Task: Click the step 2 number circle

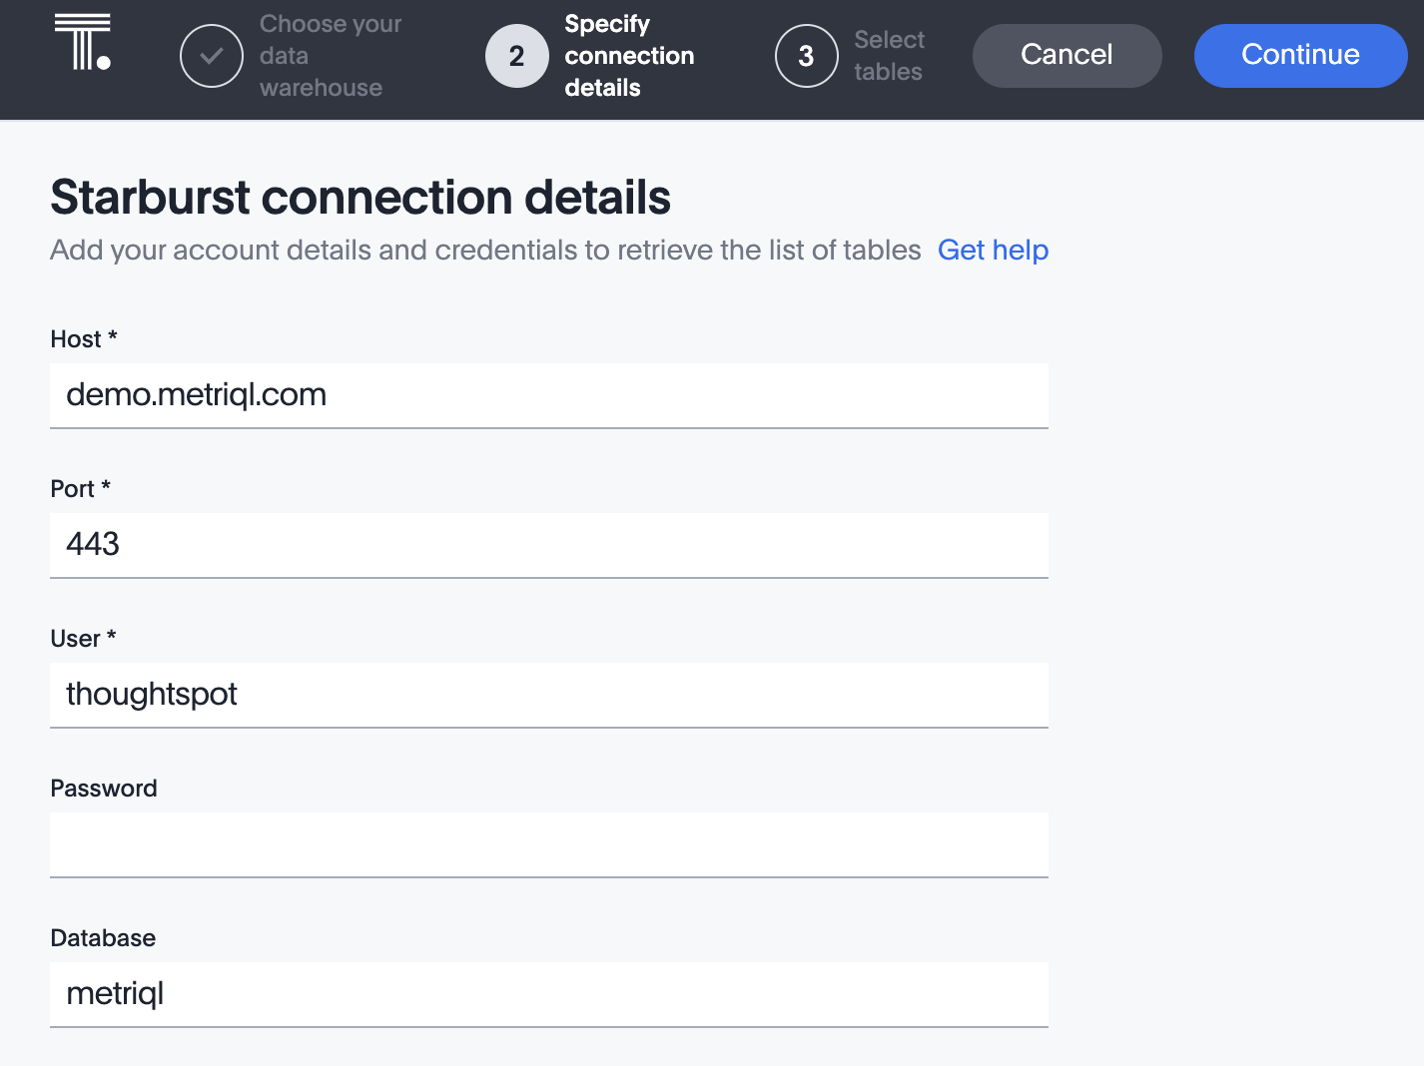Action: [x=516, y=56]
